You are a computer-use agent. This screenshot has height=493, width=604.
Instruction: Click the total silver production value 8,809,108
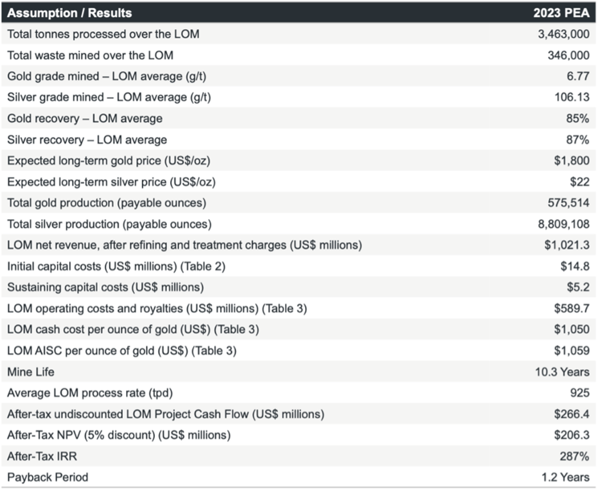pyautogui.click(x=563, y=224)
